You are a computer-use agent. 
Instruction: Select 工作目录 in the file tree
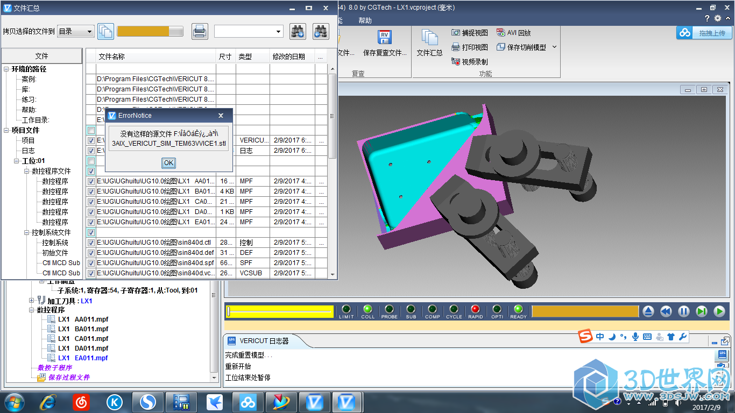(x=36, y=120)
